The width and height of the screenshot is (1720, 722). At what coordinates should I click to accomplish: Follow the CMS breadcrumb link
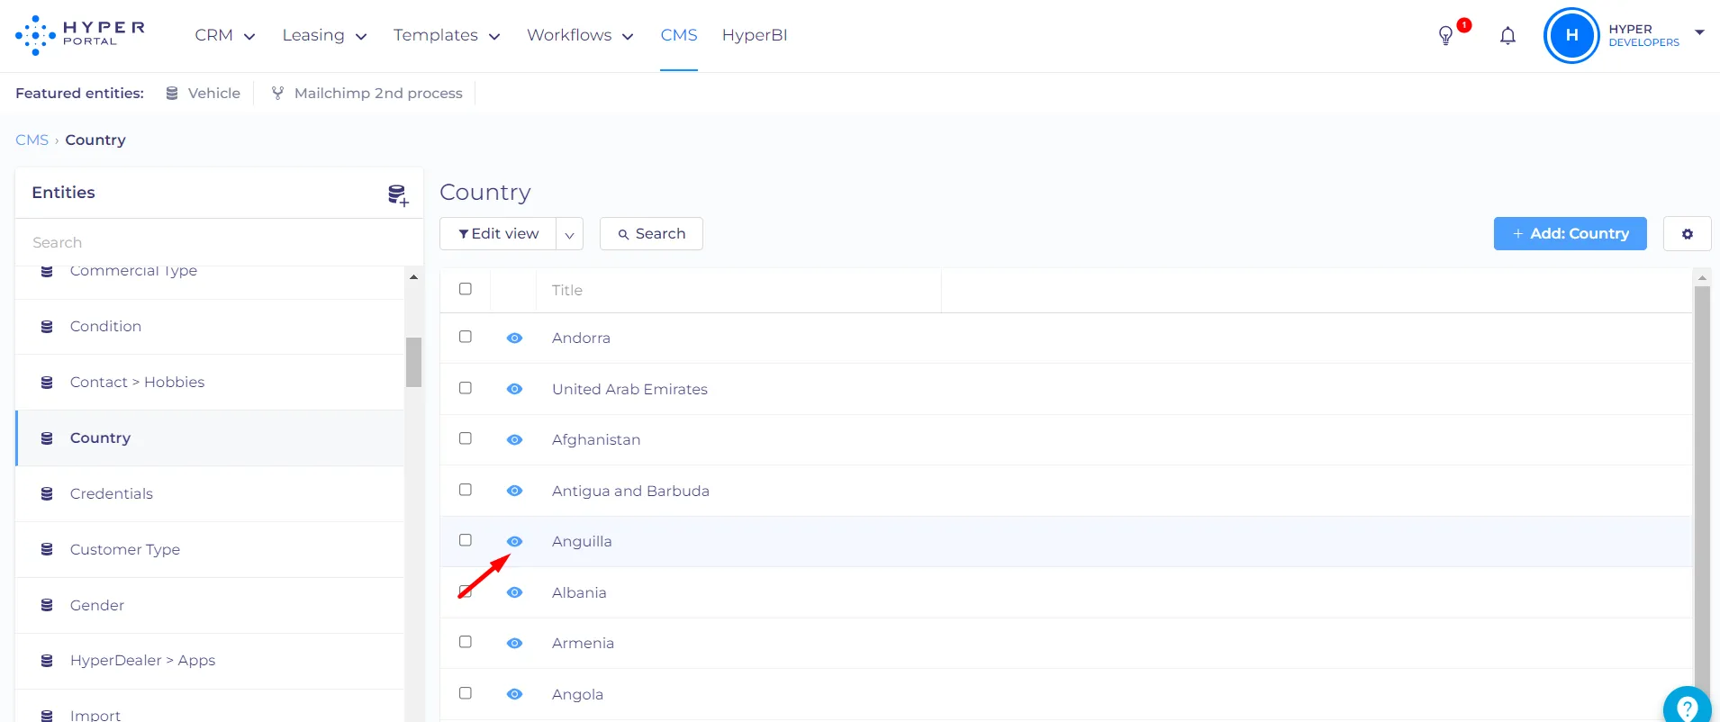point(32,140)
